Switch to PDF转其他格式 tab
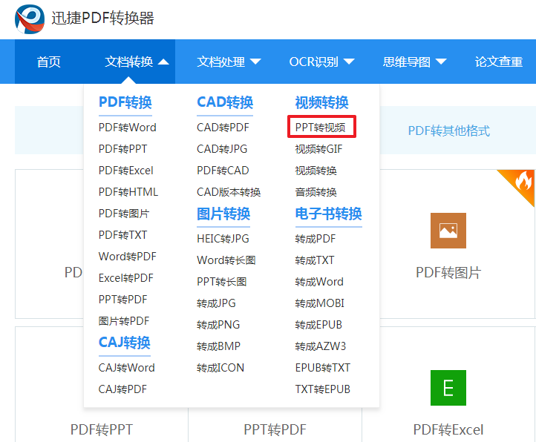This screenshot has width=536, height=442. click(449, 131)
